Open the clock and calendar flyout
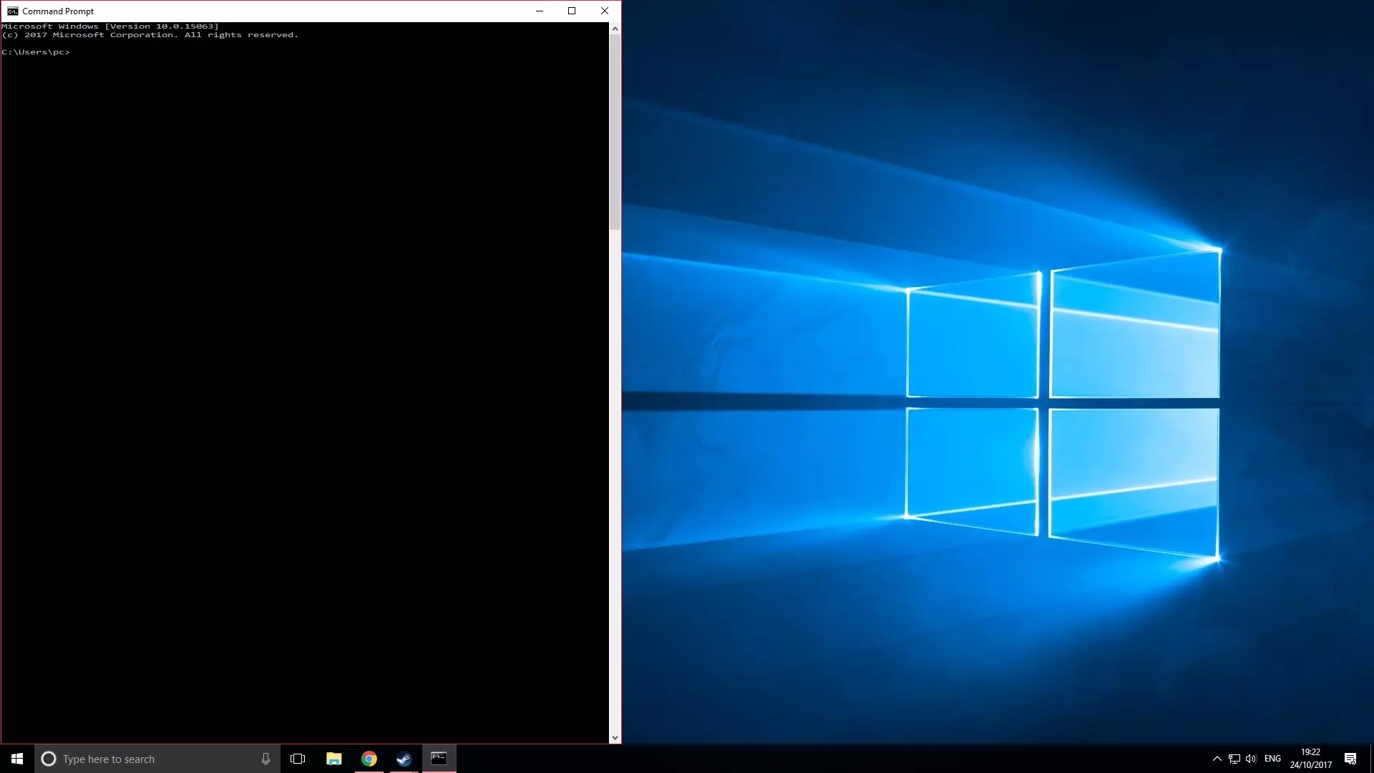Image resolution: width=1374 pixels, height=773 pixels. [1311, 759]
